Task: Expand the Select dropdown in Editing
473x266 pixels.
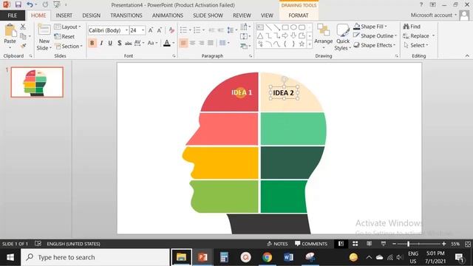Action: [416, 45]
